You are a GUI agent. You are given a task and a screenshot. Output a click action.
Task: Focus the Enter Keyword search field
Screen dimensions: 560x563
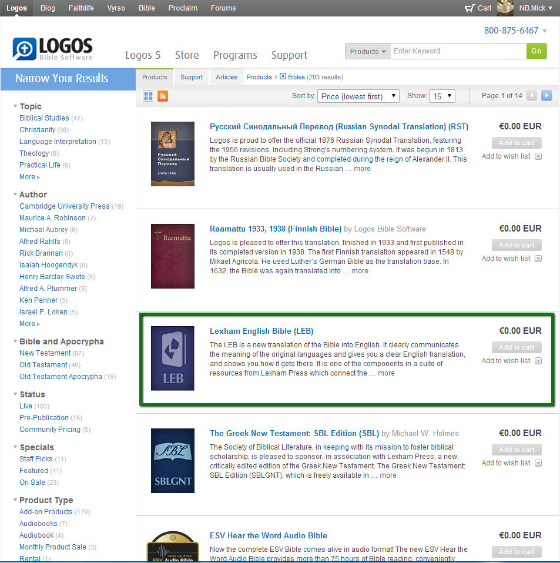click(x=458, y=51)
